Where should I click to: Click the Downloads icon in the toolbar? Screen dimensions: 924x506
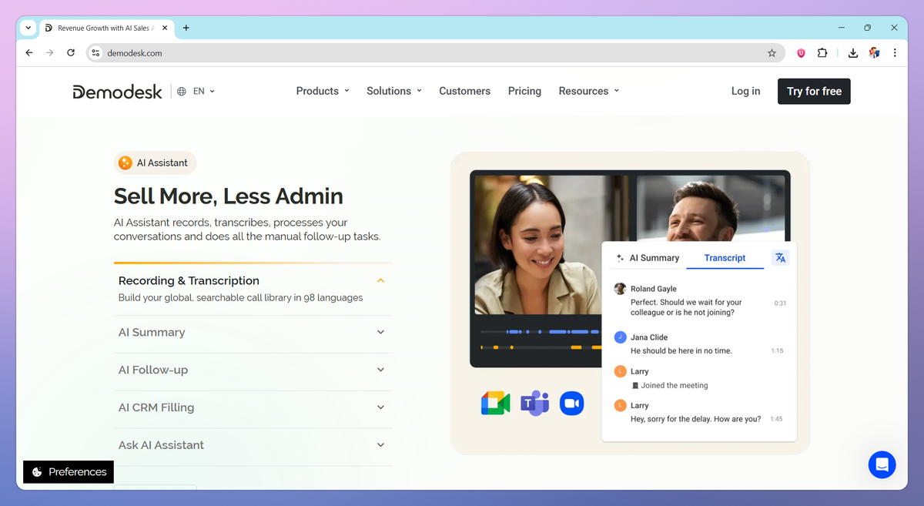(x=852, y=53)
